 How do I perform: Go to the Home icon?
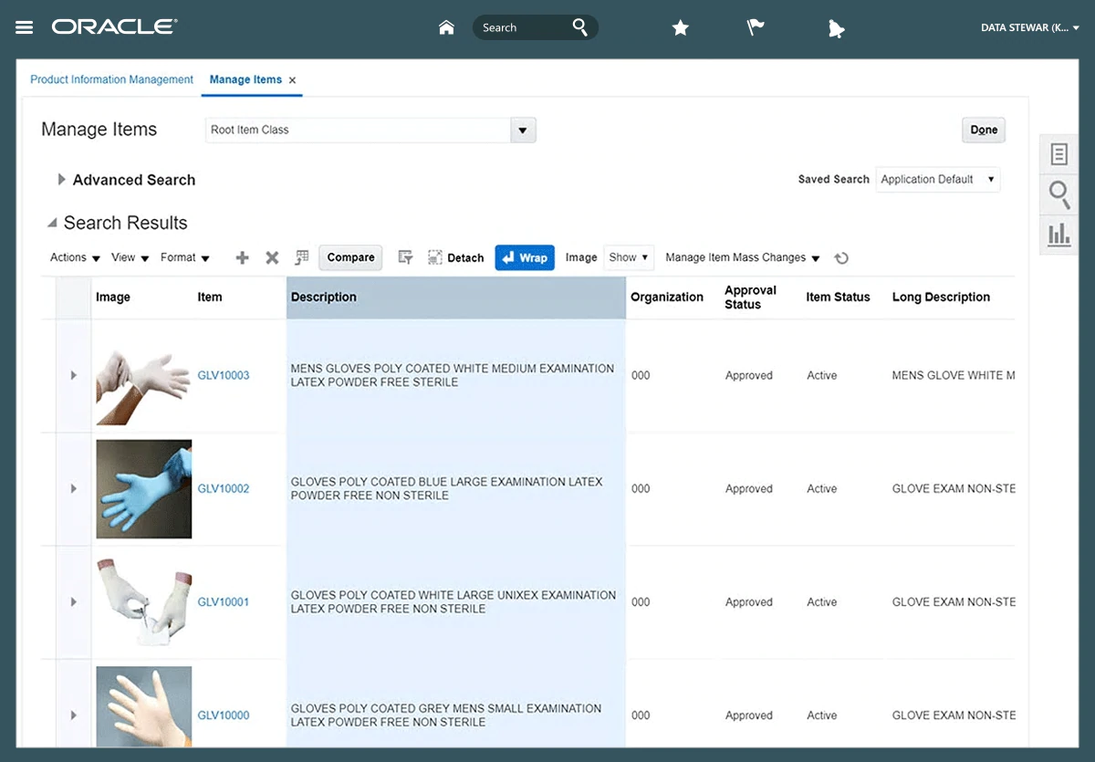coord(446,27)
